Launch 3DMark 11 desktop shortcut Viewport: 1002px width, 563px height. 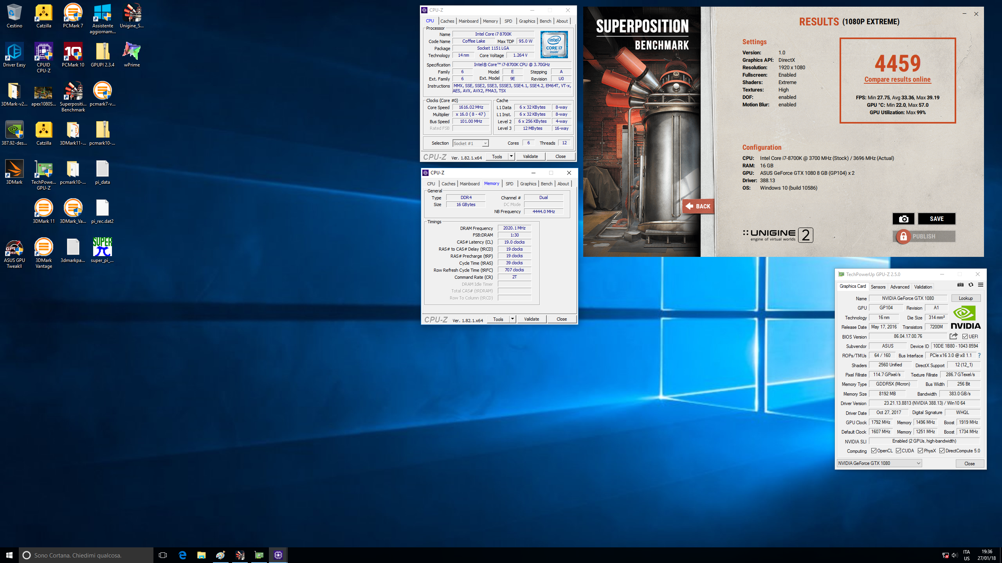point(43,211)
